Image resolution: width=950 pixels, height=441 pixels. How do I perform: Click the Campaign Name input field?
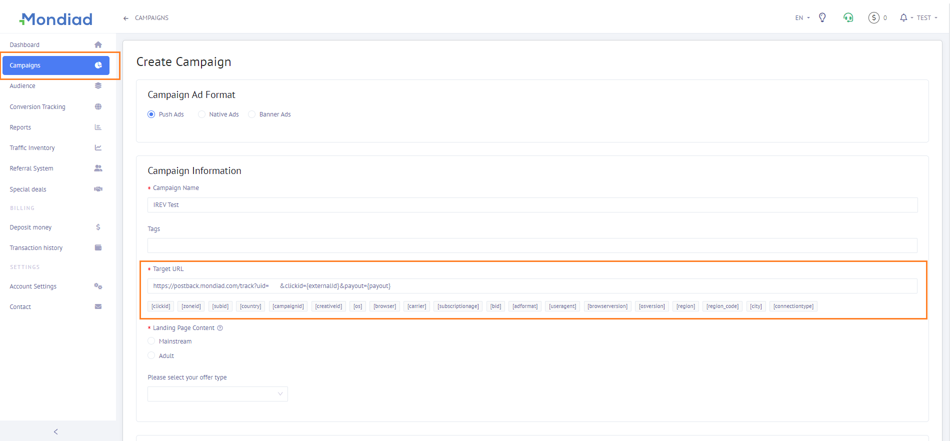tap(532, 205)
